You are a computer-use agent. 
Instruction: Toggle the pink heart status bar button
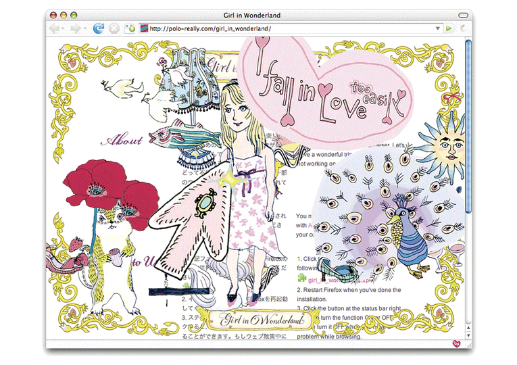point(456,344)
